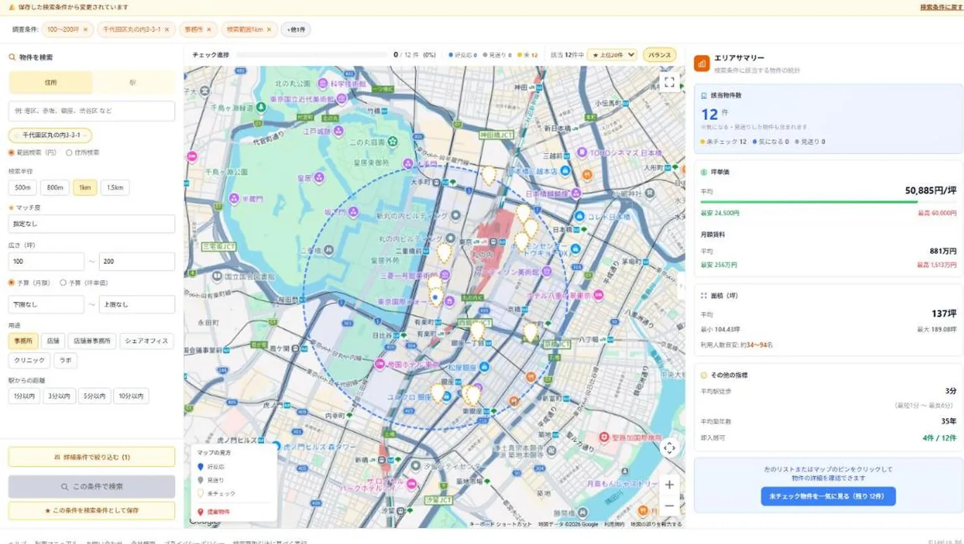Recenter the map with the location icon
Screen dimensions: 964x544
(x=669, y=448)
